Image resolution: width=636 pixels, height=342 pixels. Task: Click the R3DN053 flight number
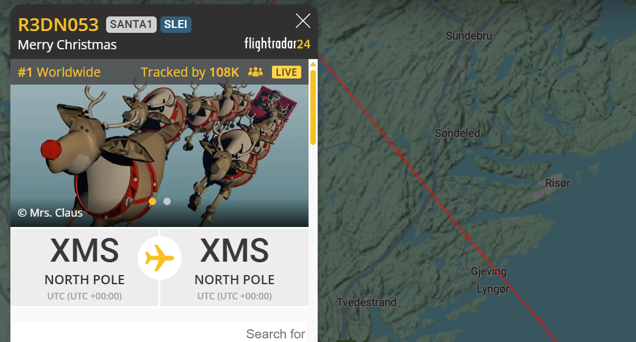click(x=59, y=25)
